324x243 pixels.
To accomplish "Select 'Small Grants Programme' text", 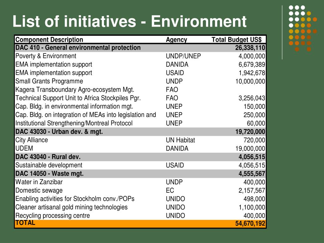I will coord(49,81).
